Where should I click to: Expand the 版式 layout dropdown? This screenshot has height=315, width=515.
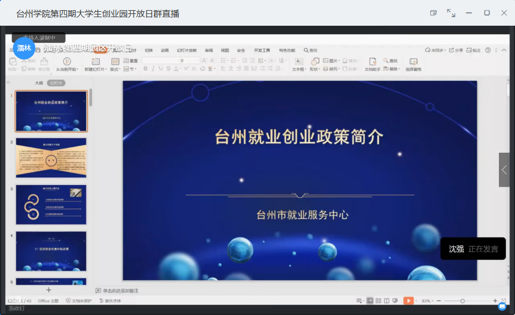coord(115,69)
